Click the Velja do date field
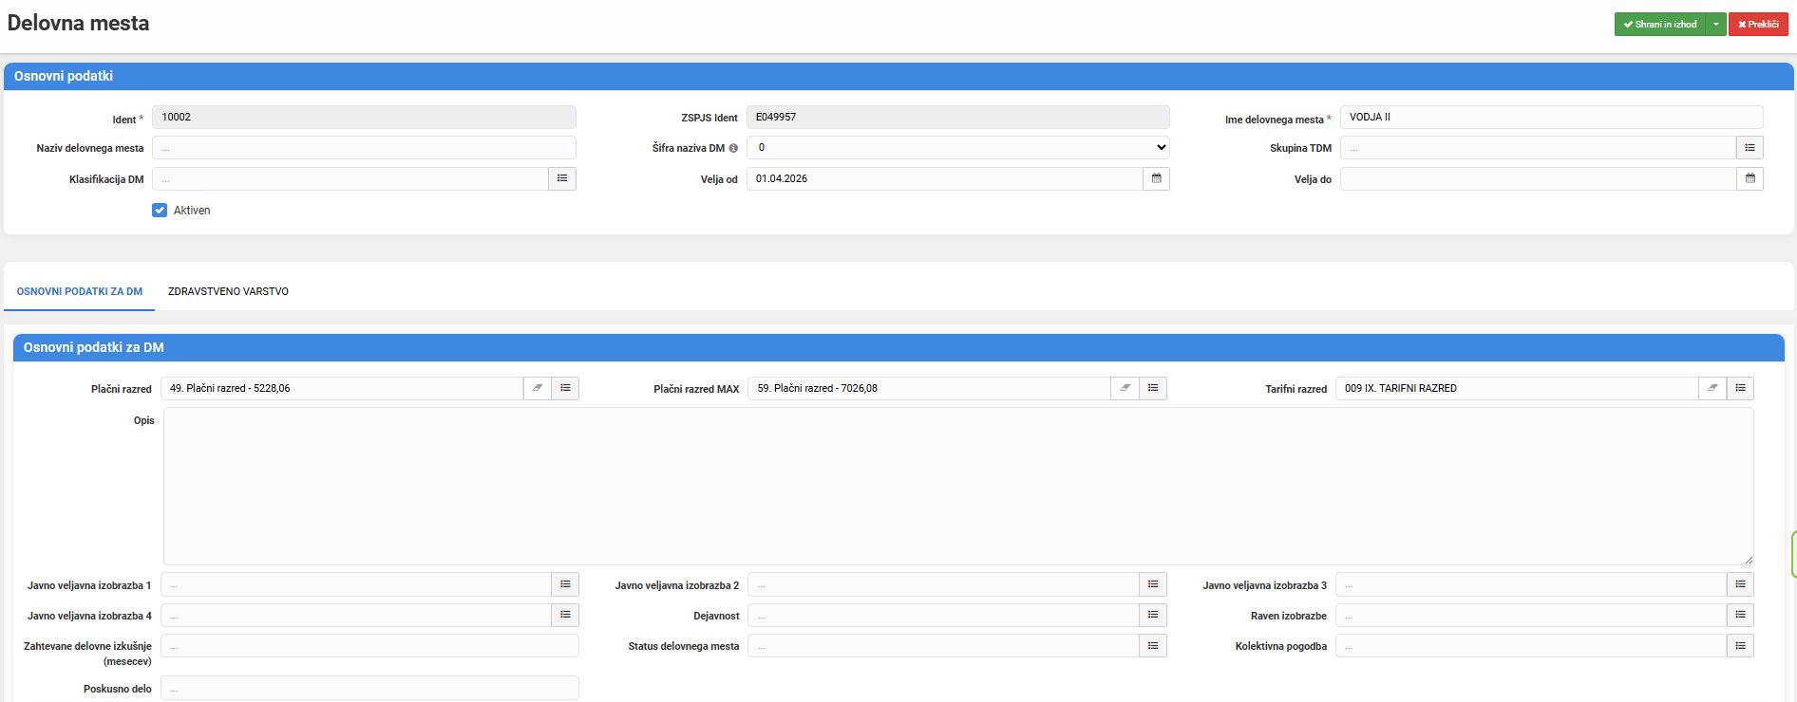1797x702 pixels. click(x=1538, y=178)
